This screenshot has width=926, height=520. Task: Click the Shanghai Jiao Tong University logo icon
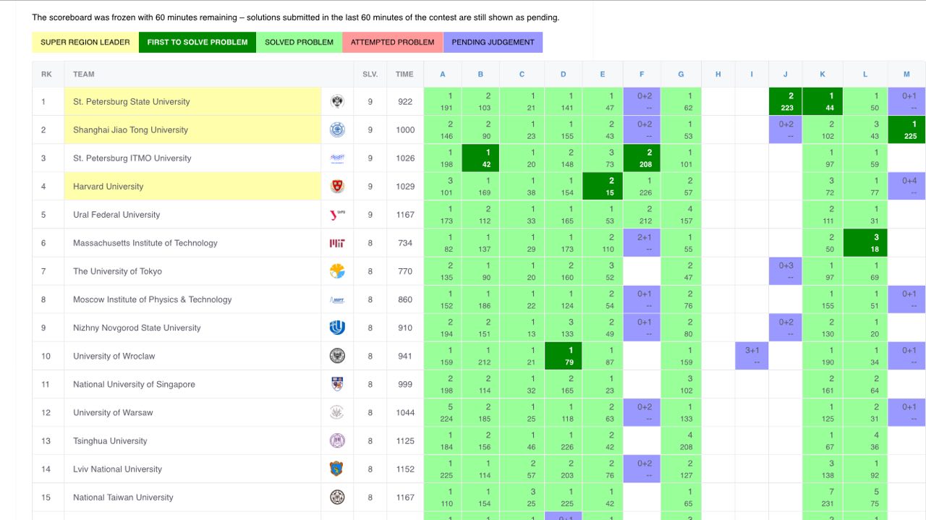[x=337, y=130]
